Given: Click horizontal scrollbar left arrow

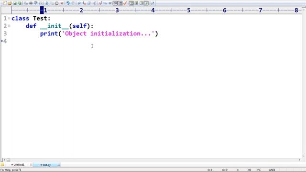Looking at the screenshot, I should tap(4, 160).
